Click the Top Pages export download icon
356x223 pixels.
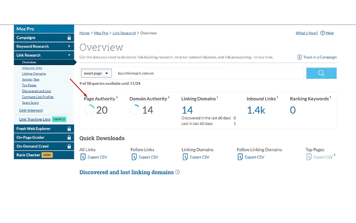pos(309,157)
